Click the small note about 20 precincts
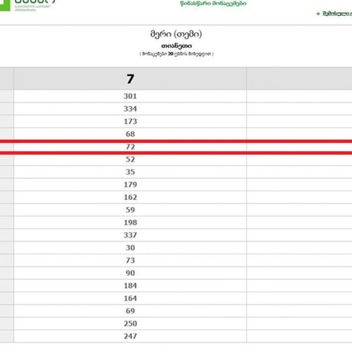This screenshot has width=352, height=352. [177, 54]
